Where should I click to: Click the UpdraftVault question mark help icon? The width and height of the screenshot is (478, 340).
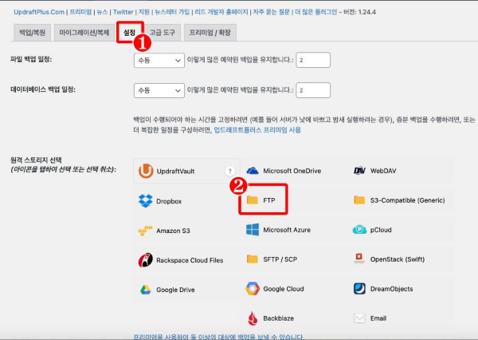230,171
